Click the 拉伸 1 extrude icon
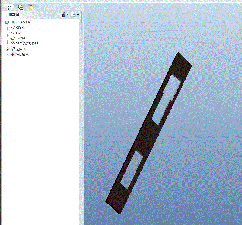Screen dimensions: 242x225 tap(13, 49)
